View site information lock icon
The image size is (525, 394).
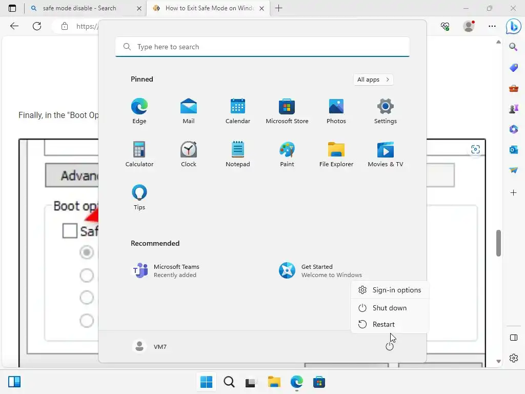pos(64,27)
